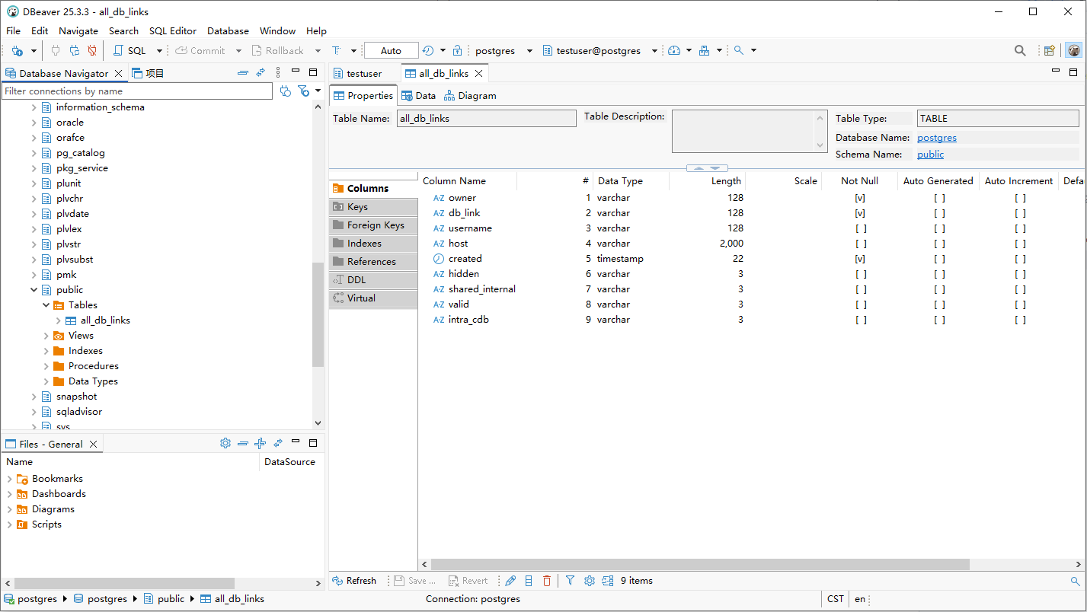Image resolution: width=1087 pixels, height=612 pixels.
Task: Click the pencil edit icon in bottom toolbar
Action: coord(510,581)
